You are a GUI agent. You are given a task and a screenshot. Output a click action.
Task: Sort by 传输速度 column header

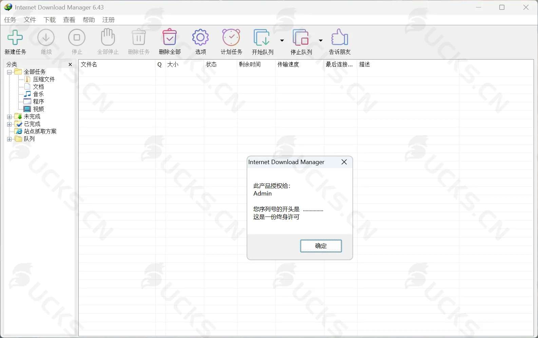[x=300, y=64]
